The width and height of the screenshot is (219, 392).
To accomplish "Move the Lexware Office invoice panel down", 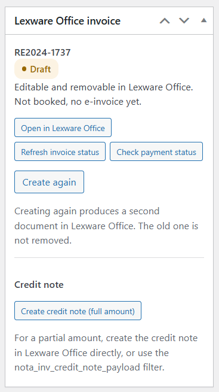I will [184, 21].
